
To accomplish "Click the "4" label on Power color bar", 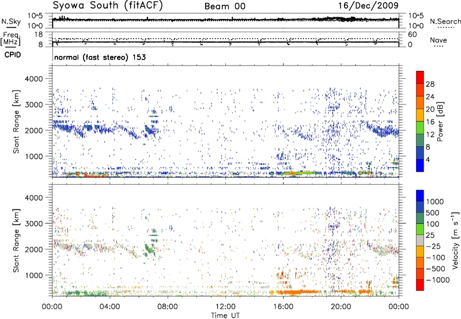I will 428,160.
